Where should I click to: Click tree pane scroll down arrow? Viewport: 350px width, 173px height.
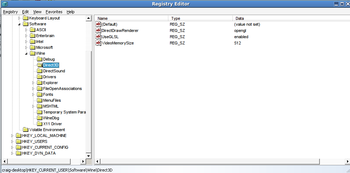click(89, 156)
